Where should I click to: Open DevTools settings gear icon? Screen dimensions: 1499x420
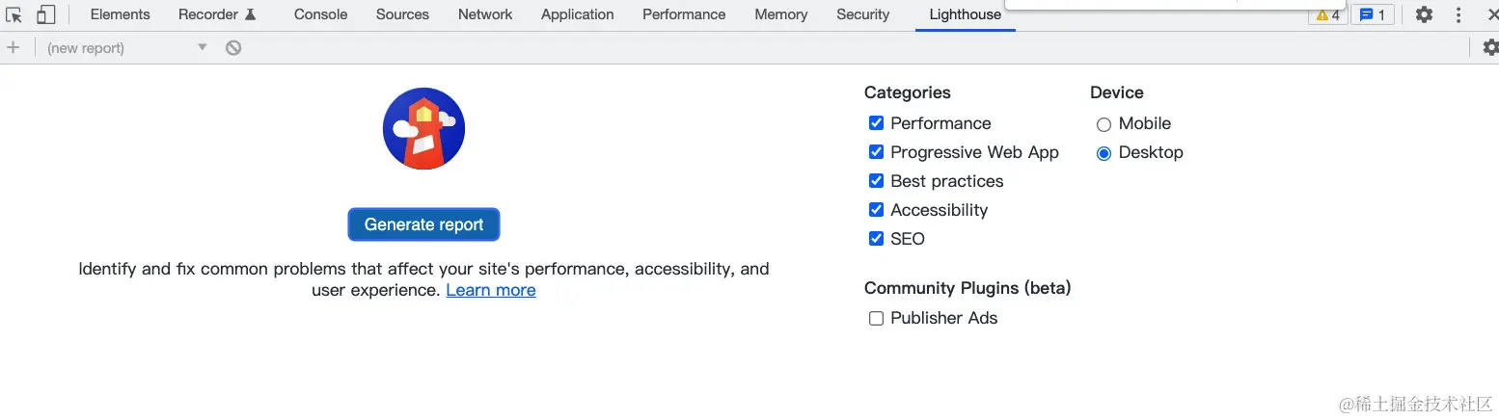coord(1424,14)
